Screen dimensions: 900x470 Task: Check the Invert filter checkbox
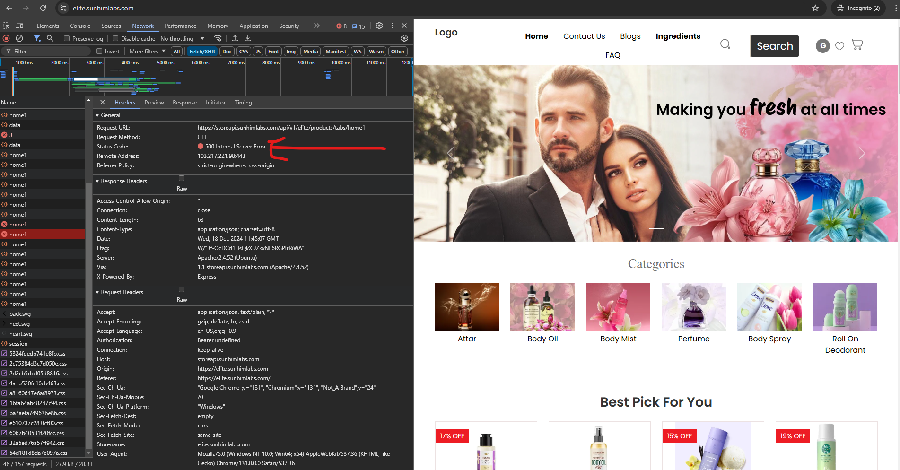(x=99, y=51)
